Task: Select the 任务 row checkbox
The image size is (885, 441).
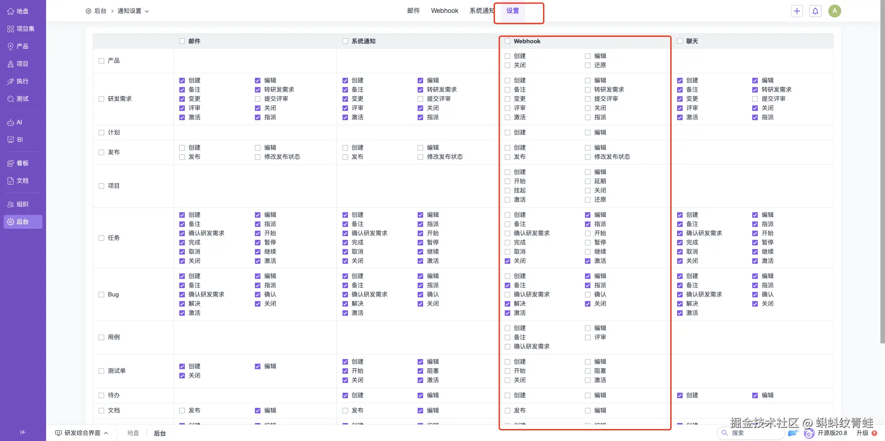Action: [x=101, y=238]
